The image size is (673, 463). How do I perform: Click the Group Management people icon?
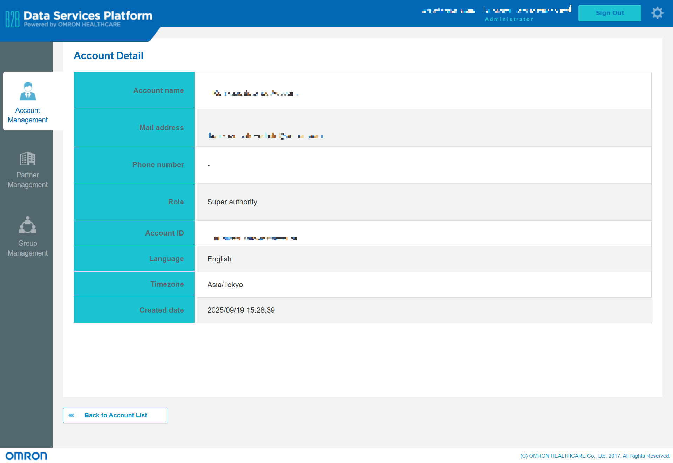(x=28, y=225)
